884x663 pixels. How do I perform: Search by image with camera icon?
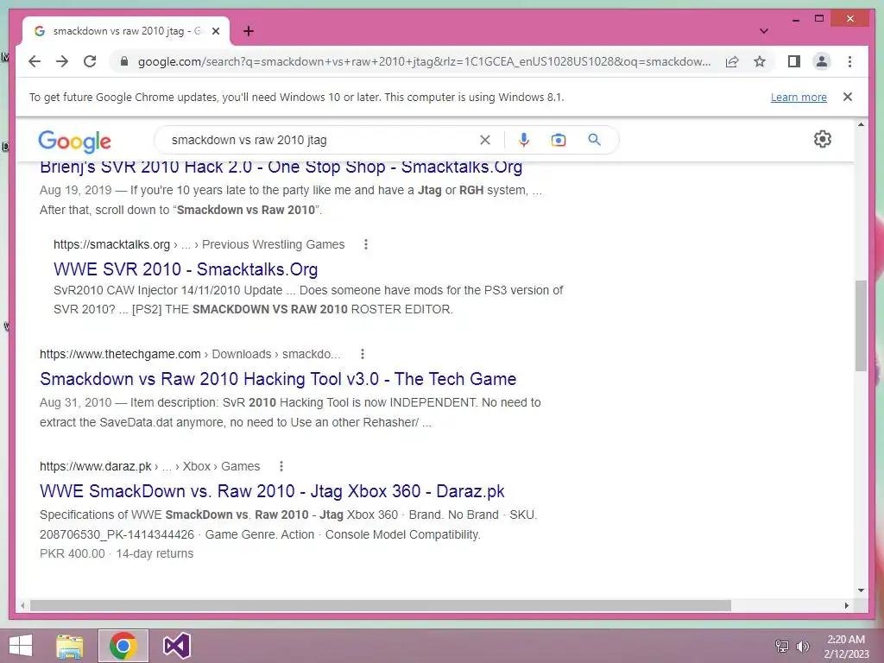(559, 140)
